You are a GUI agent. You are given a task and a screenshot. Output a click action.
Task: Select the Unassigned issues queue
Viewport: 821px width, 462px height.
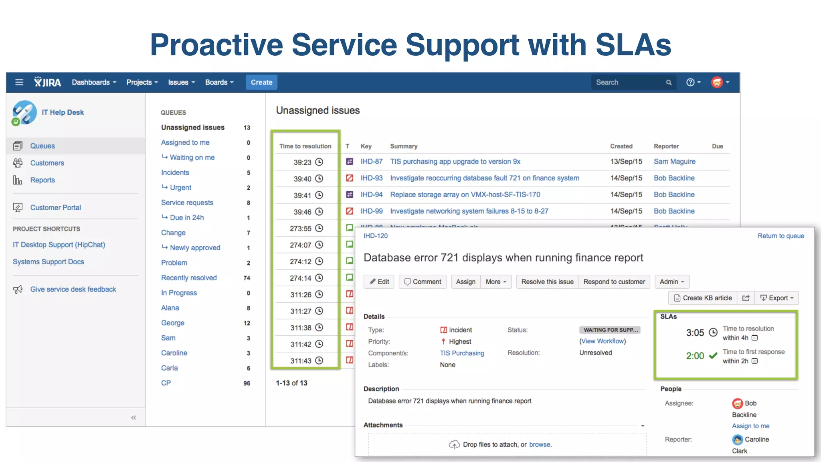click(193, 128)
